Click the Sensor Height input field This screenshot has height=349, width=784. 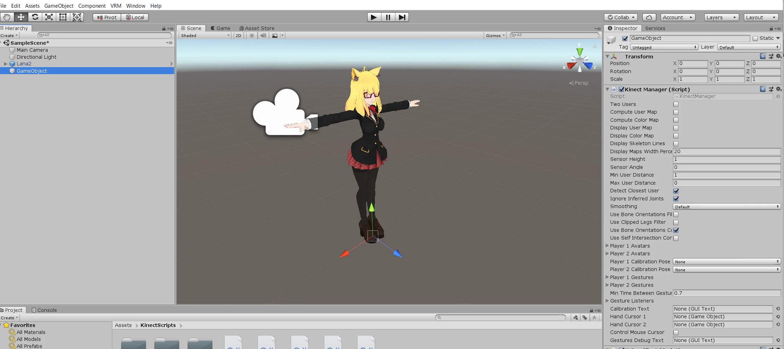pyautogui.click(x=727, y=159)
